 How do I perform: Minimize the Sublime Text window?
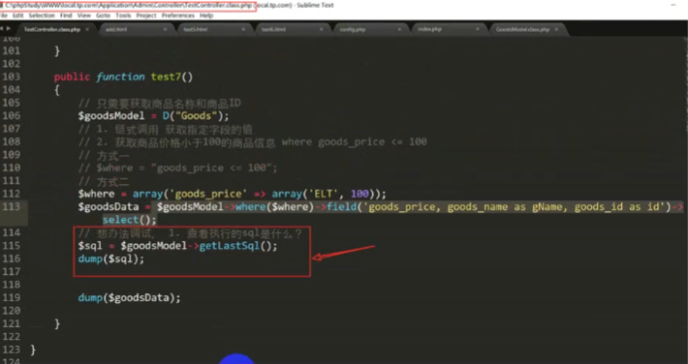673,5
